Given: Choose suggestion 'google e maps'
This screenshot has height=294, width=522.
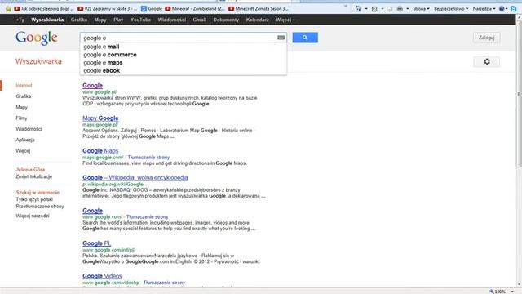Looking at the screenshot, I should point(183,63).
